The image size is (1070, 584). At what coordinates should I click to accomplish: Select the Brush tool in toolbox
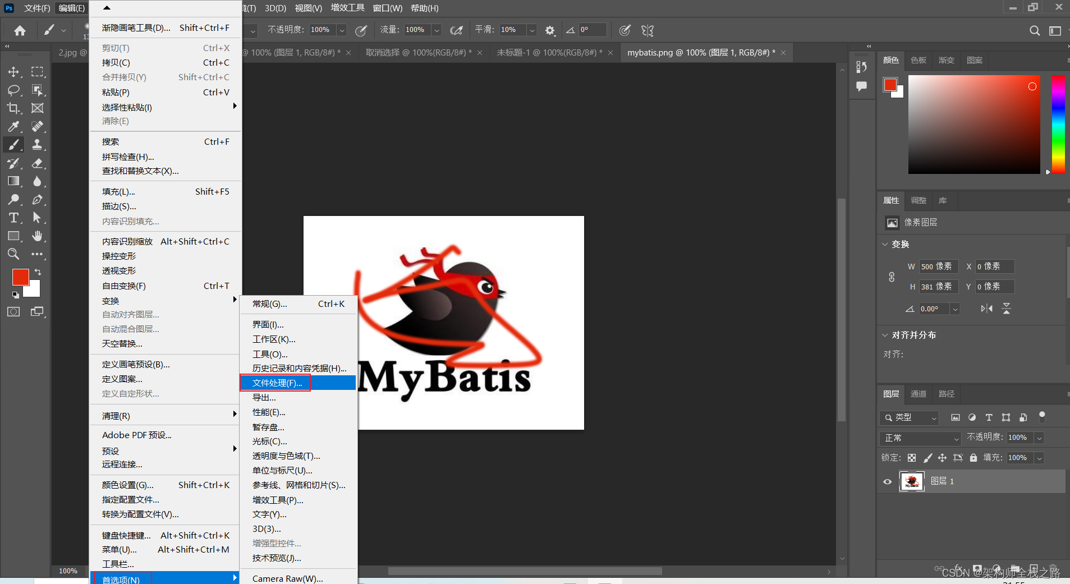click(13, 145)
